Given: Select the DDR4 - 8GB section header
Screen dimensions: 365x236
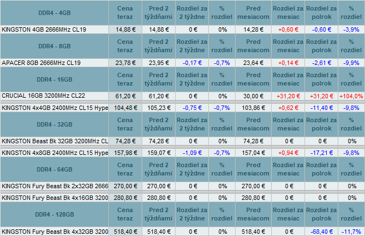Looking at the screenshot, I should point(54,46).
